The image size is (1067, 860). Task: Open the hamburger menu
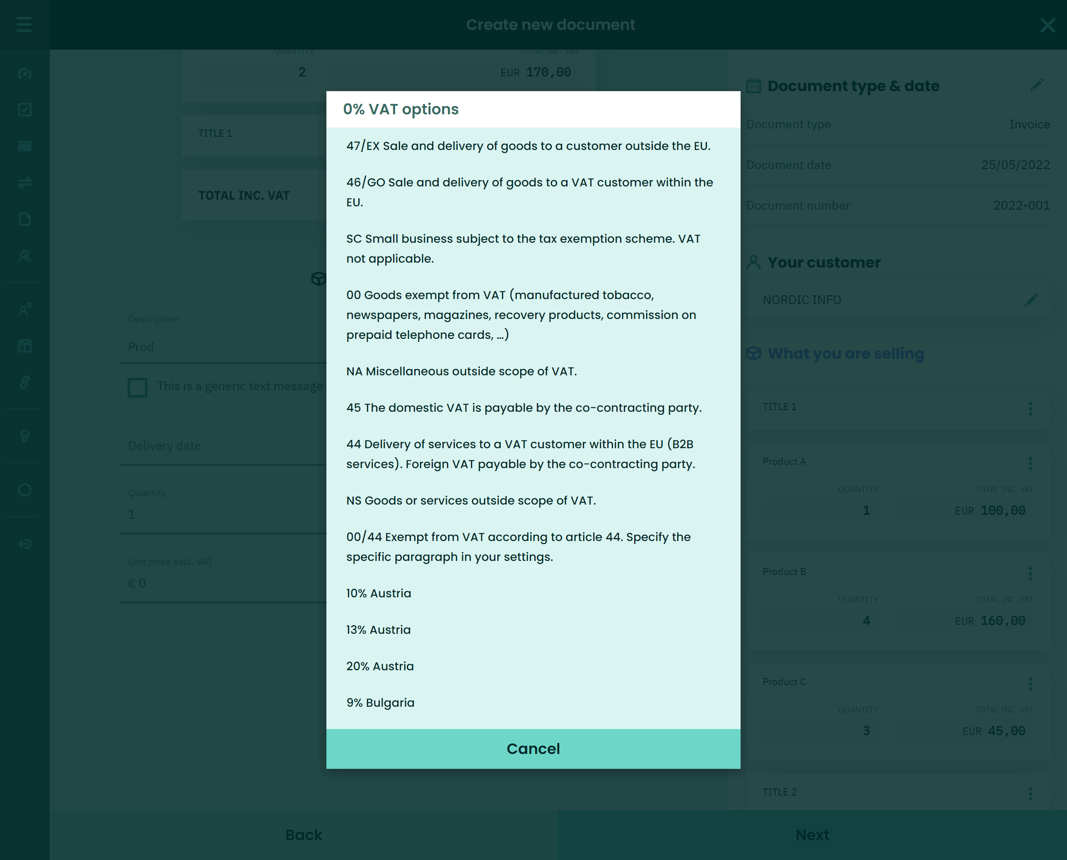pos(24,24)
